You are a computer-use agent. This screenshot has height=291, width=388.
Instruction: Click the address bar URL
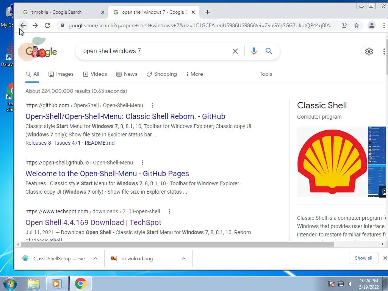[201, 25]
